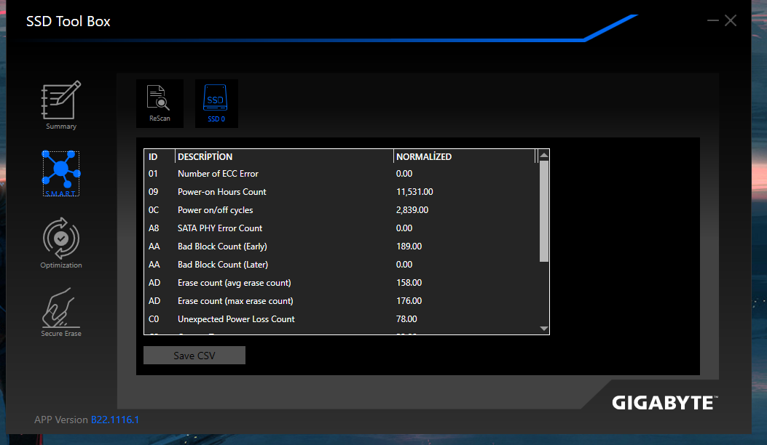Click the 158.00 value
Image resolution: width=767 pixels, height=445 pixels.
pyautogui.click(x=409, y=283)
